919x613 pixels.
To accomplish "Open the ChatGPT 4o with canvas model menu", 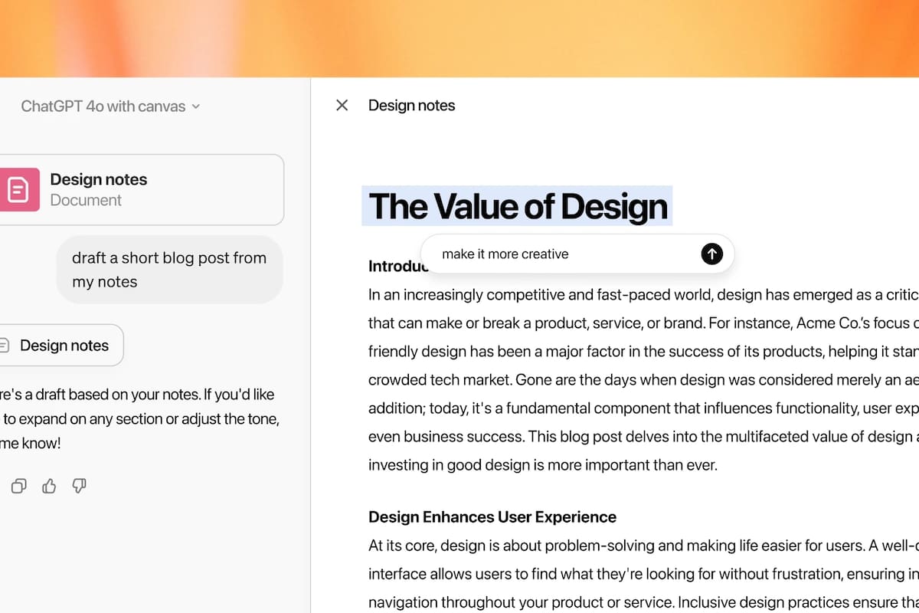I will click(x=103, y=107).
